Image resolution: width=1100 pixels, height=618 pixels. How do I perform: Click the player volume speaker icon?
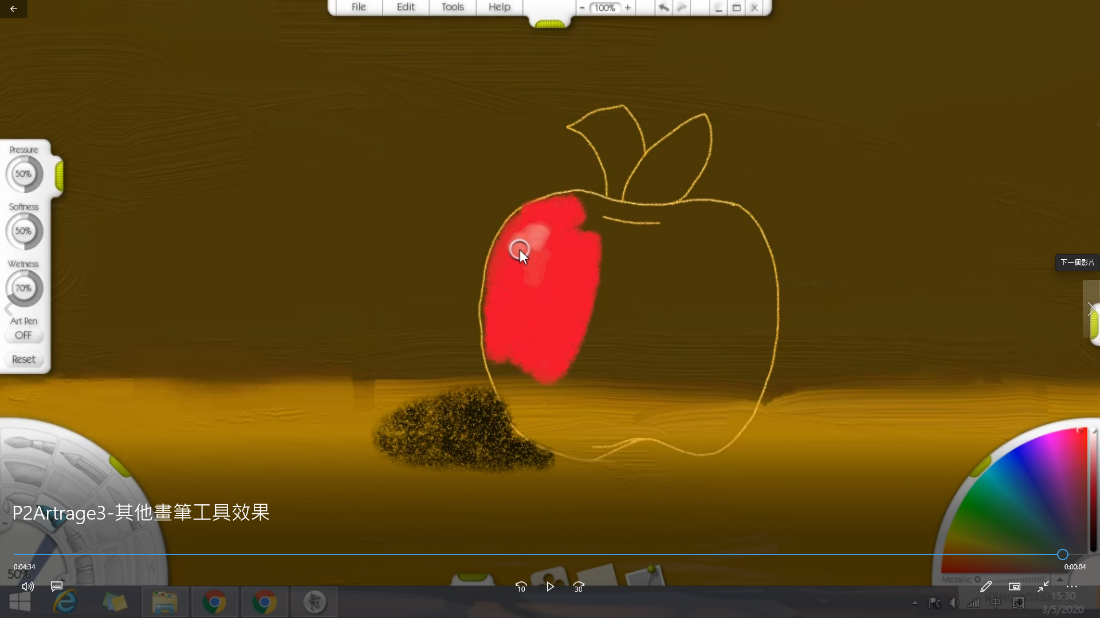pyautogui.click(x=27, y=587)
